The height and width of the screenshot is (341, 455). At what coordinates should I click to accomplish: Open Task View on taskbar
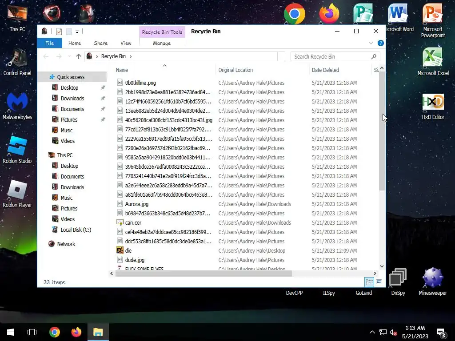tap(32, 332)
